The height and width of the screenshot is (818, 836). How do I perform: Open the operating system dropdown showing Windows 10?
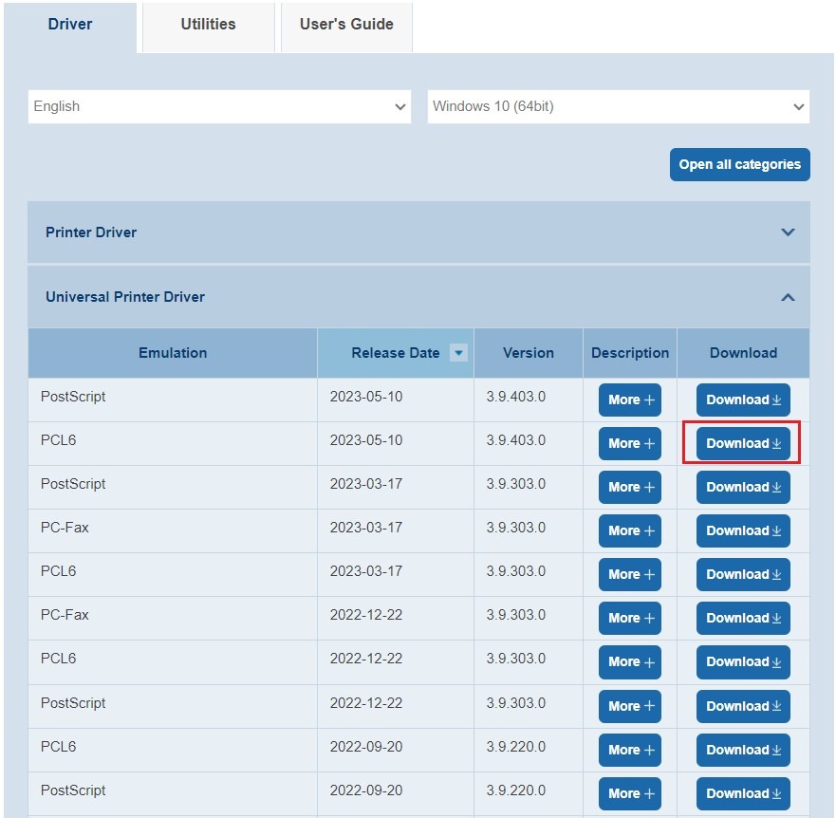point(618,106)
